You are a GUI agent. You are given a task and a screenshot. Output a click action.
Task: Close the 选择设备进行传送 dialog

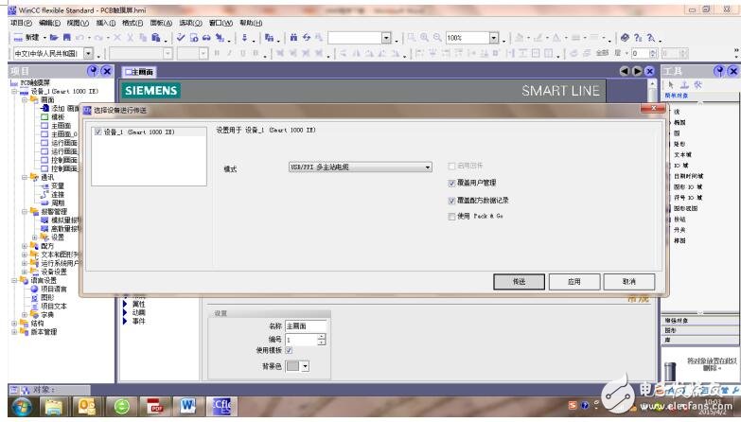coord(654,108)
